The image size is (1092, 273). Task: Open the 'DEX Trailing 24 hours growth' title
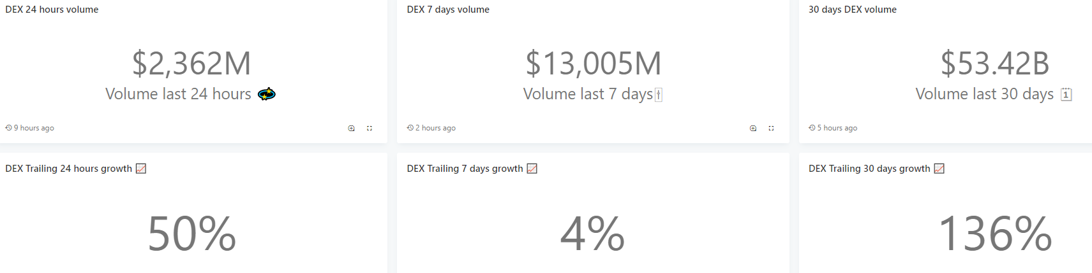[x=68, y=169]
